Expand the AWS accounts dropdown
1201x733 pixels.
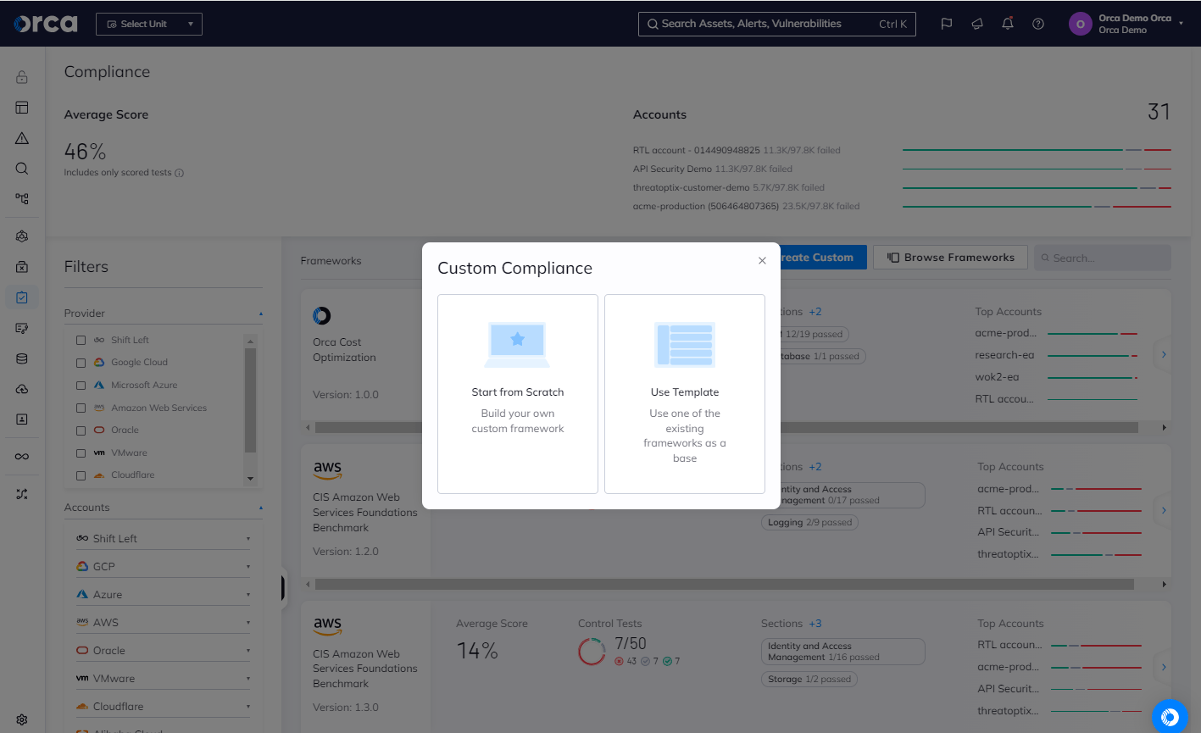click(x=247, y=621)
